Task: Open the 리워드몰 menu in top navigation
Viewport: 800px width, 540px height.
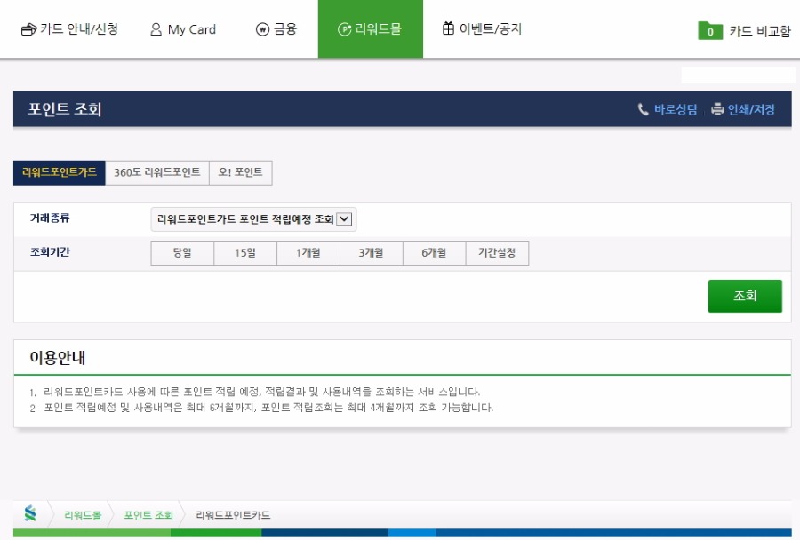Action: [x=370, y=29]
